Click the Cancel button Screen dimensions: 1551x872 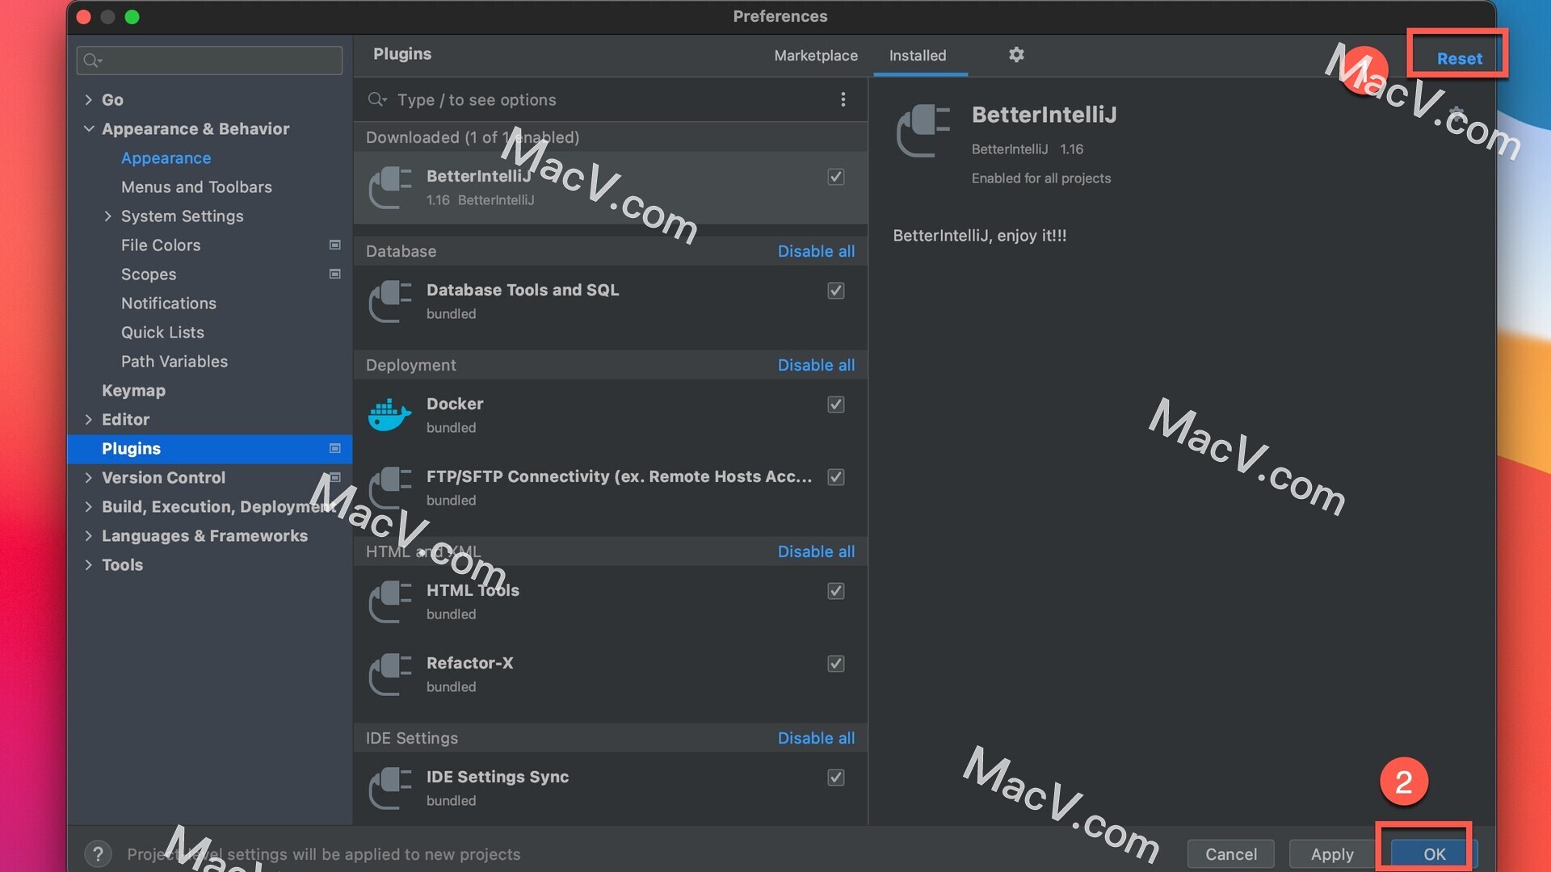(x=1231, y=853)
